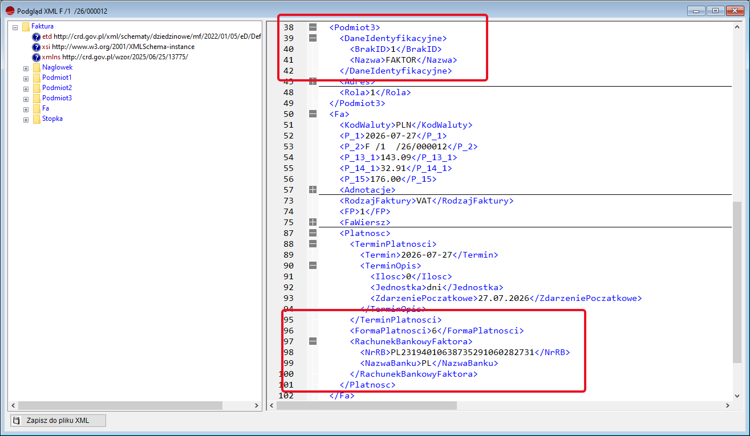Viewport: 750px width, 436px height.
Task: Click the RodzajFaktury VAT line
Action: tap(427, 201)
